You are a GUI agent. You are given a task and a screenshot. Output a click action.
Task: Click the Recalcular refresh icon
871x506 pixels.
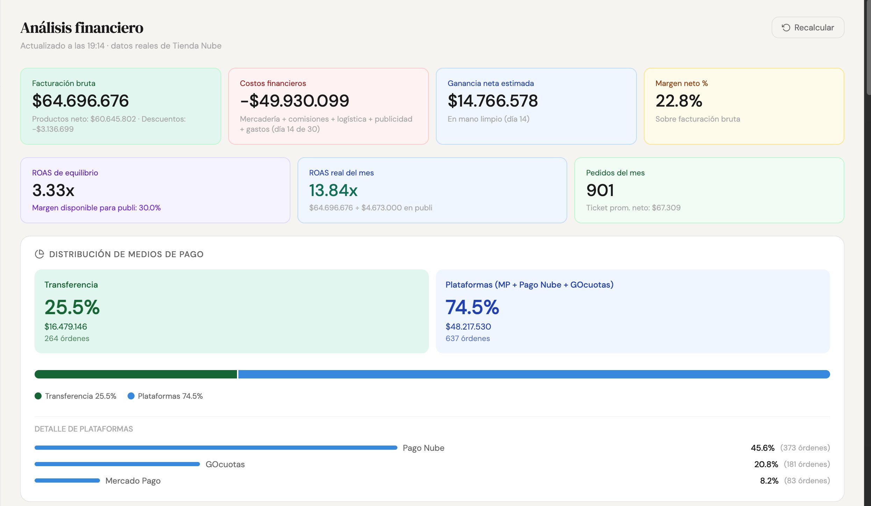pos(786,28)
